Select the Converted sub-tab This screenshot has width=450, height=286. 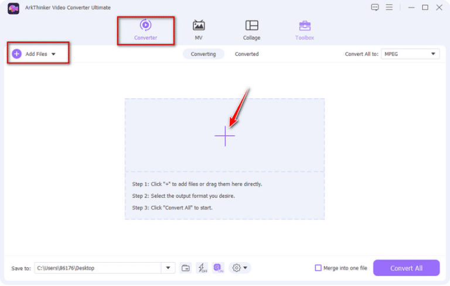247,54
